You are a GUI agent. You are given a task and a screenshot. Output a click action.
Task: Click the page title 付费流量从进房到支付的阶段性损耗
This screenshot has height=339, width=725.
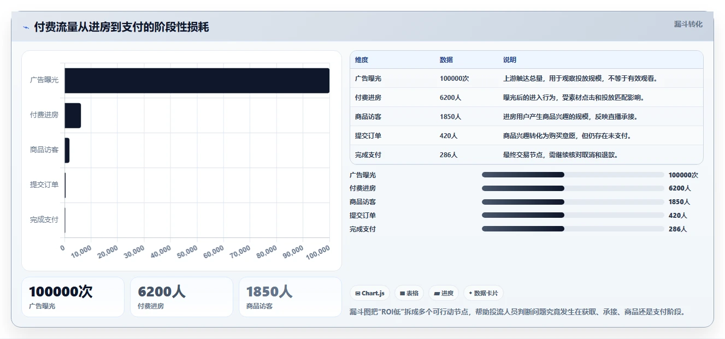pyautogui.click(x=121, y=27)
